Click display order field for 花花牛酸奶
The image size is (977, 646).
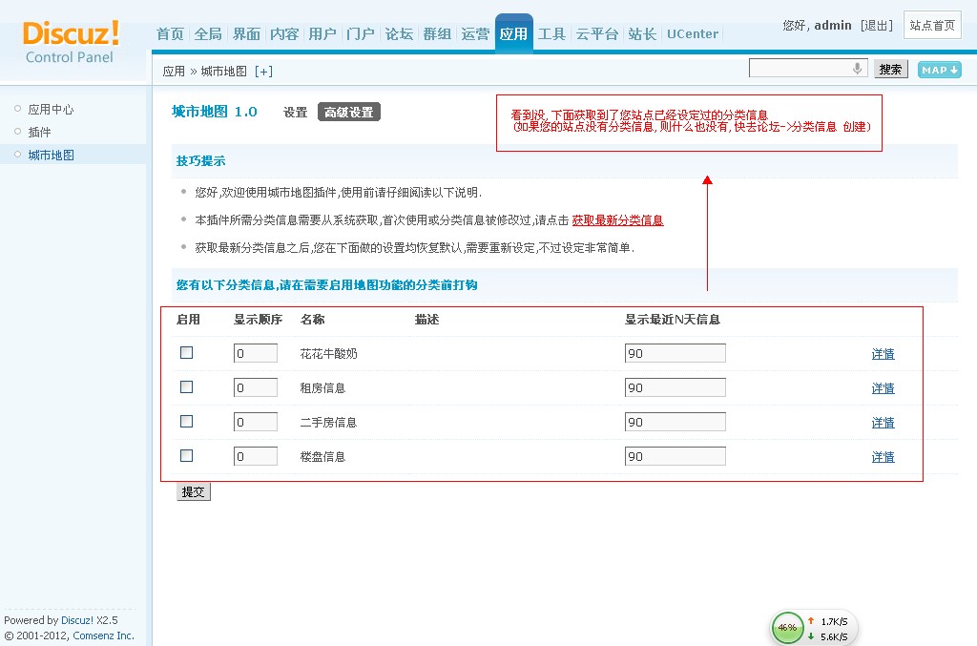pos(255,354)
